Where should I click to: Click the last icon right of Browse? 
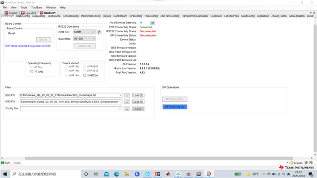(311, 163)
